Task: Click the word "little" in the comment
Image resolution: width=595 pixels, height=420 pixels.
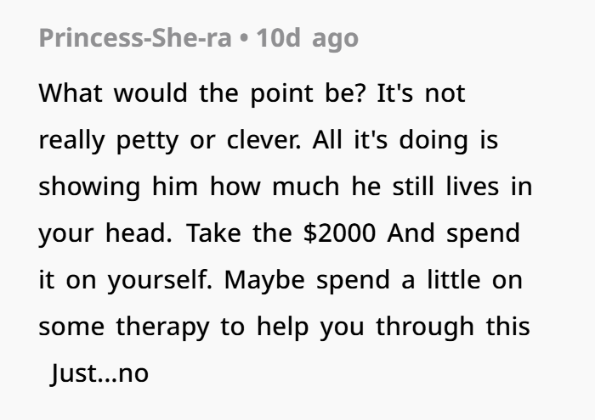Action: click(x=461, y=279)
